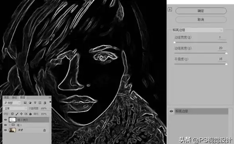Click the lock all padlock icon

(x=30, y=114)
